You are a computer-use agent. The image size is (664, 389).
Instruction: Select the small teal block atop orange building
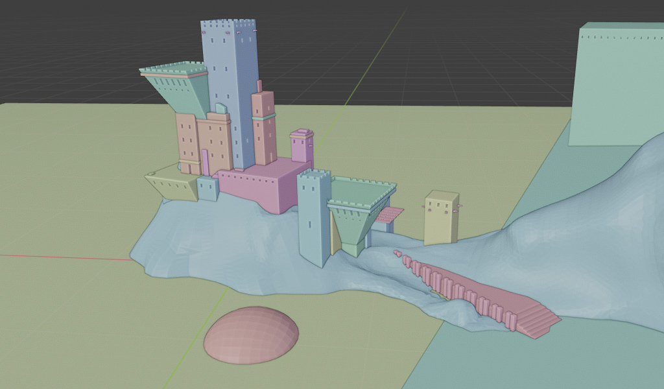coord(221,108)
